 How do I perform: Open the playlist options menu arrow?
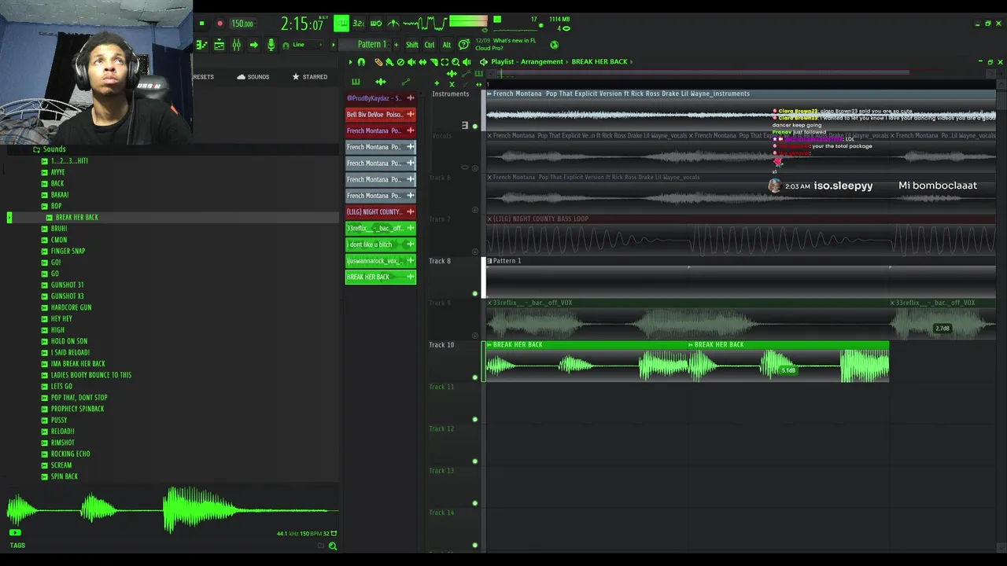[351, 61]
